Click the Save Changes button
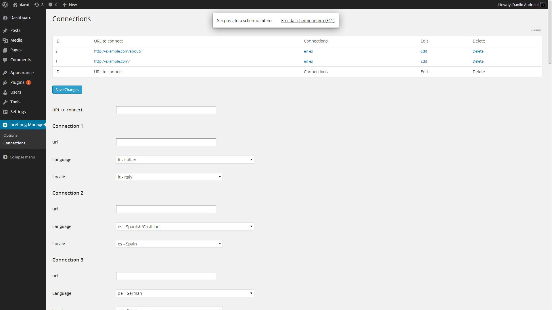Screen dimensions: 552x310 (67, 90)
